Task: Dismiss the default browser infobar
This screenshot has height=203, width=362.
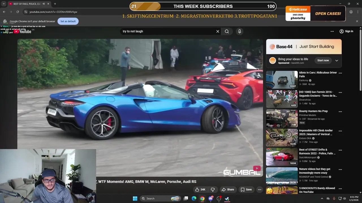Action: tap(357, 21)
